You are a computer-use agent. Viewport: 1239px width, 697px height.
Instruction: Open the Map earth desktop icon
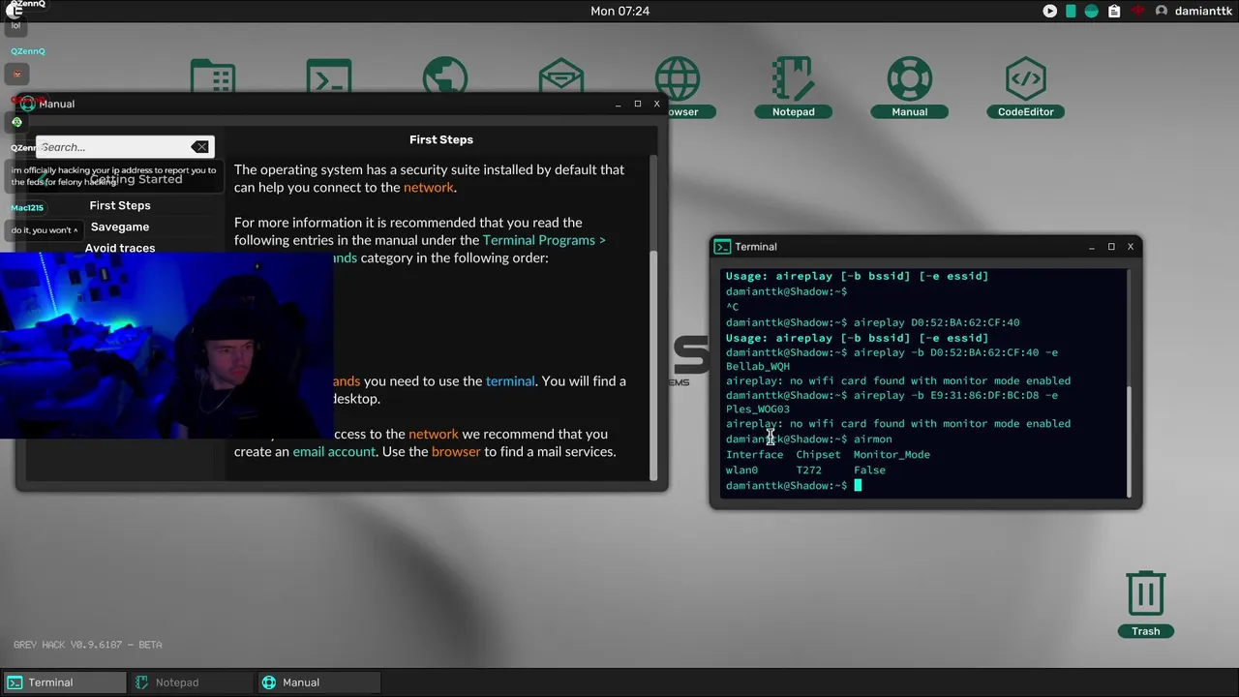click(445, 76)
